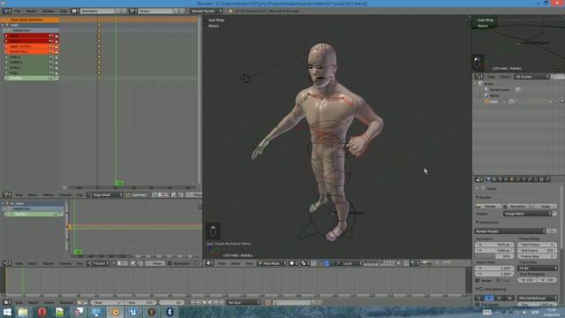Expand the Scene item in the Outliner
The image size is (565, 318).
tap(475, 84)
